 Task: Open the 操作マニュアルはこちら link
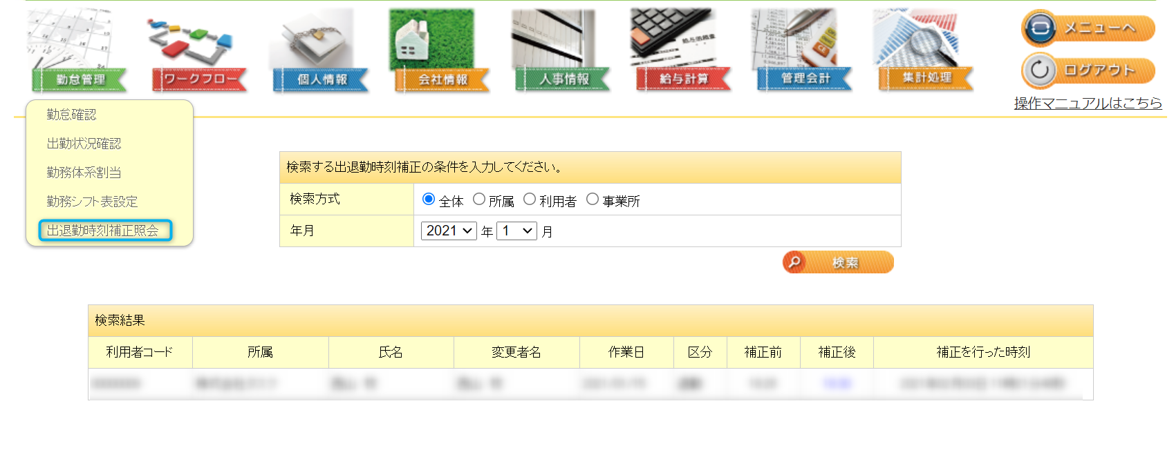coord(1088,104)
